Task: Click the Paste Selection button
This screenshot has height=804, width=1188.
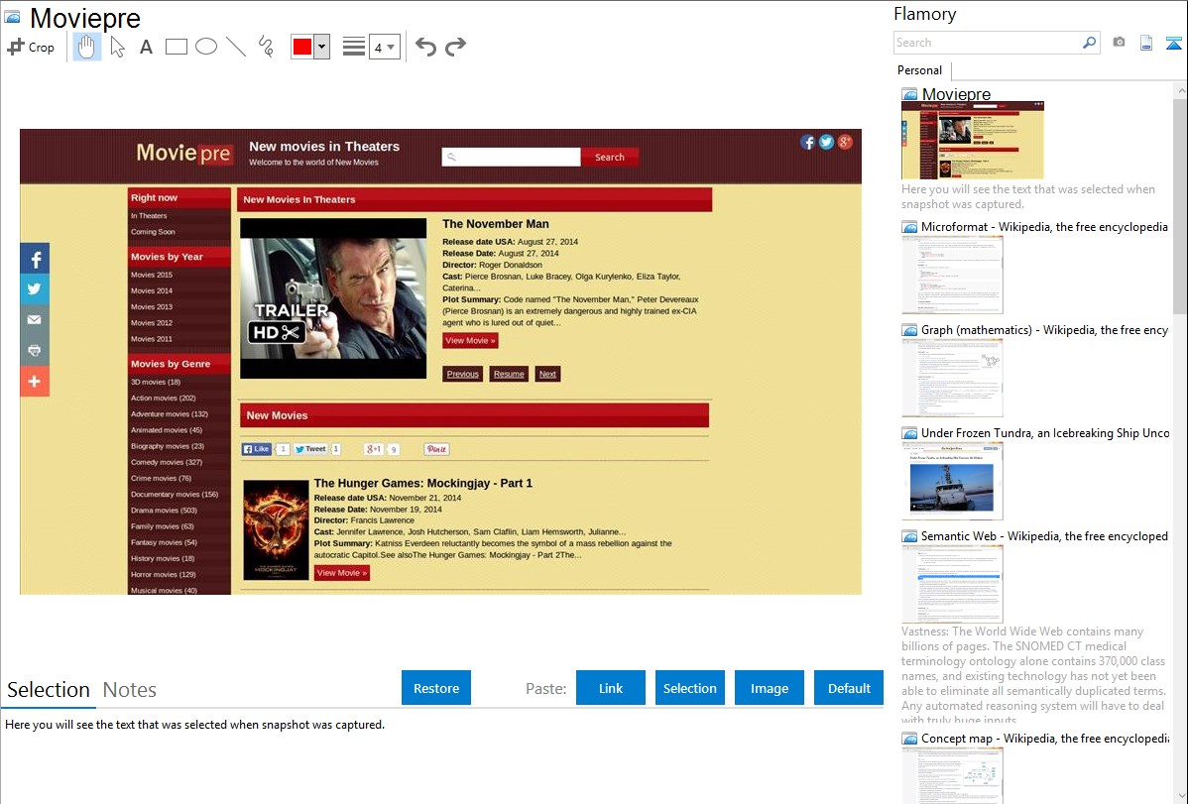Action: point(690,688)
